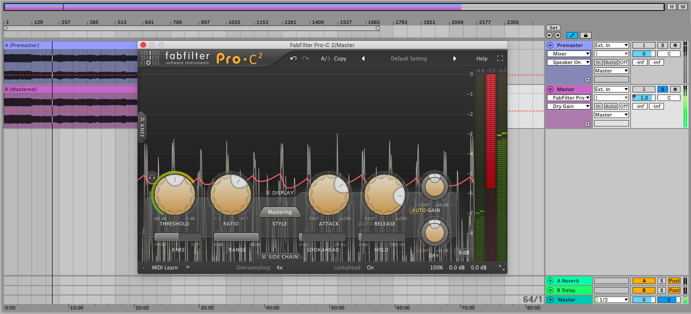Toggle solo on the Master track

click(662, 89)
